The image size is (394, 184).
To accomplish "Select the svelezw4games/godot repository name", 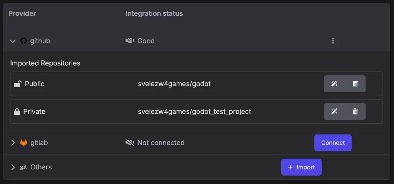I will coord(174,84).
